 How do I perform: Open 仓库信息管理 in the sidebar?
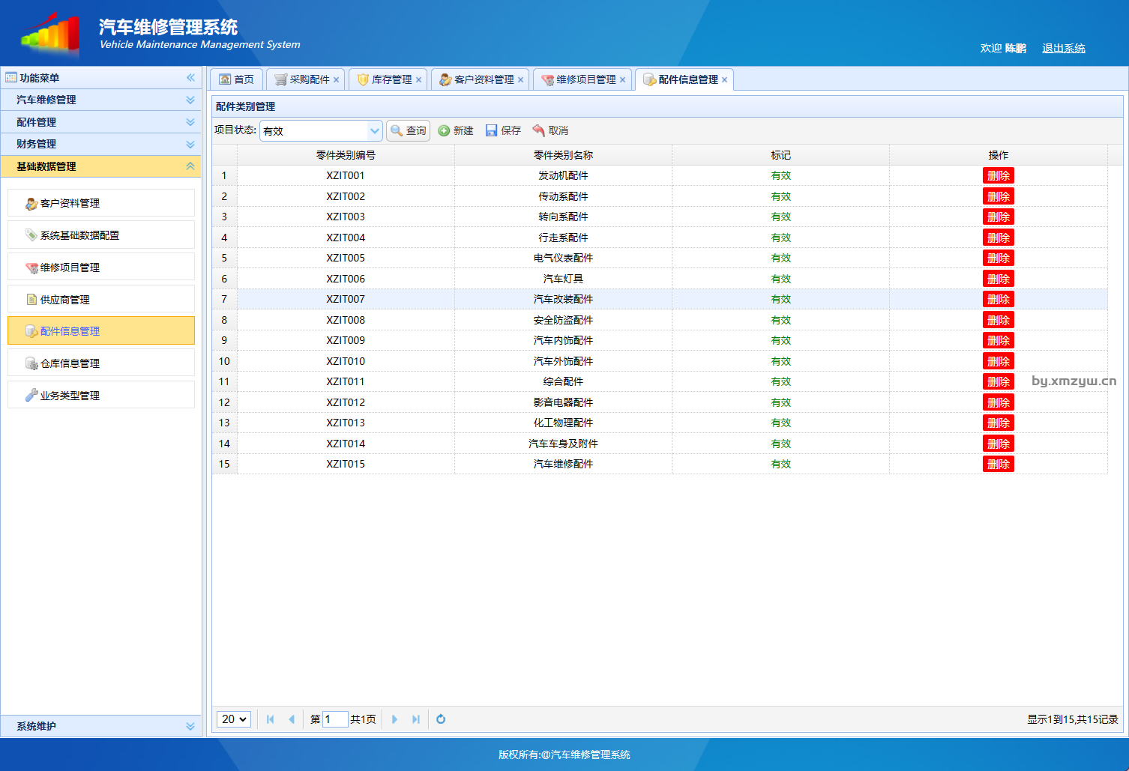tap(101, 363)
